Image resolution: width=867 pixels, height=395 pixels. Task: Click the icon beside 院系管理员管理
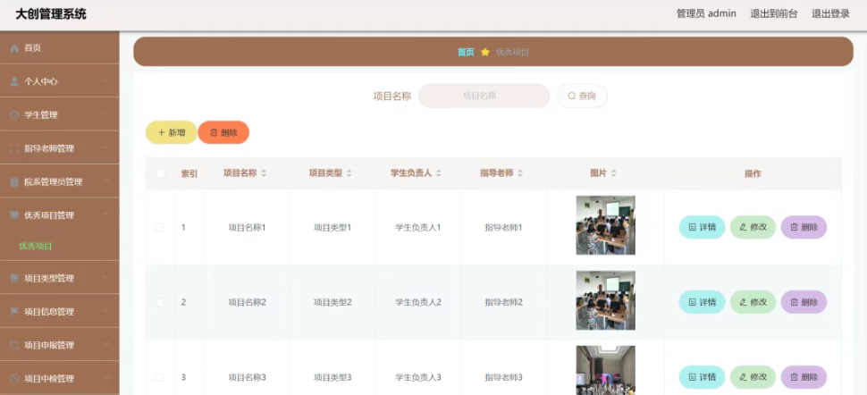click(x=14, y=182)
